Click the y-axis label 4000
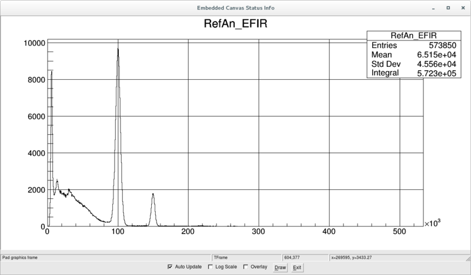 pos(36,154)
